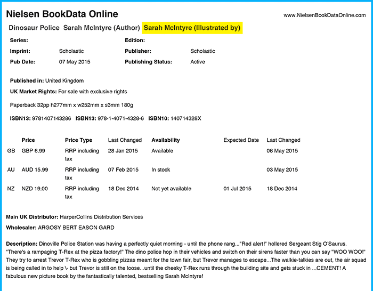Click highlighted Sarah McIntyre (Illustrated by)
The image size is (373, 291).
click(192, 28)
